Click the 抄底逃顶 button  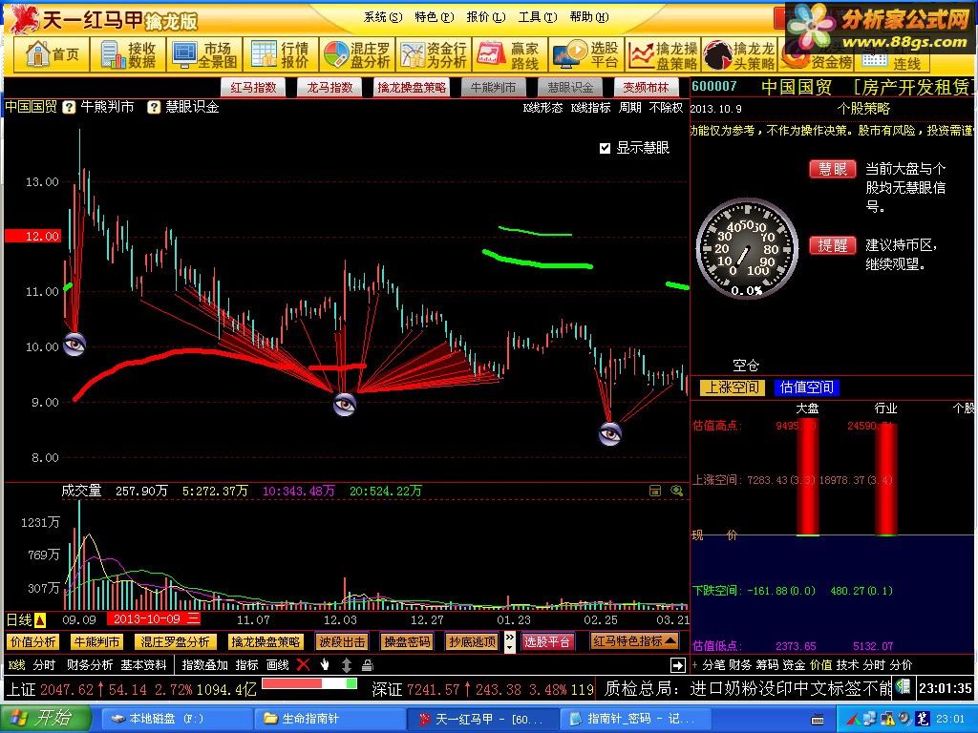tap(472, 640)
